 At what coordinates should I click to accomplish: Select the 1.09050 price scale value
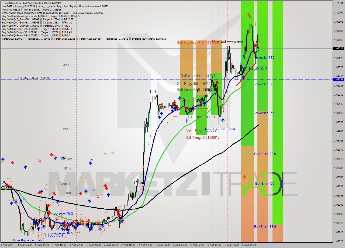[x=339, y=113]
